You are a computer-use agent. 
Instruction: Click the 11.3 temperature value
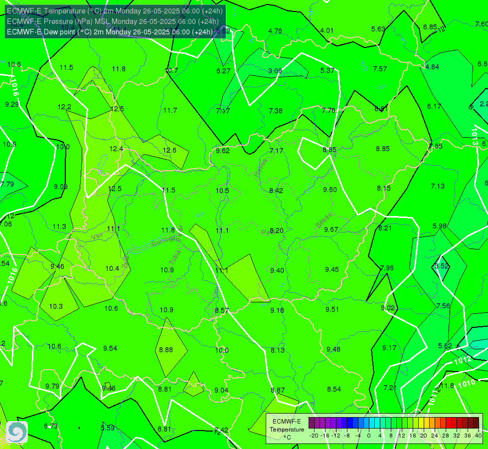59,227
